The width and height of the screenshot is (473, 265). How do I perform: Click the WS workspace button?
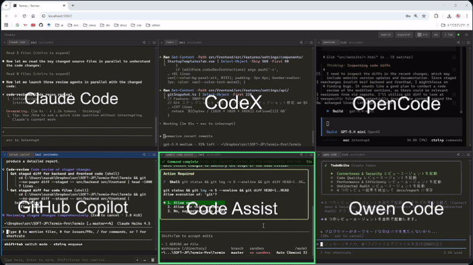click(436, 35)
